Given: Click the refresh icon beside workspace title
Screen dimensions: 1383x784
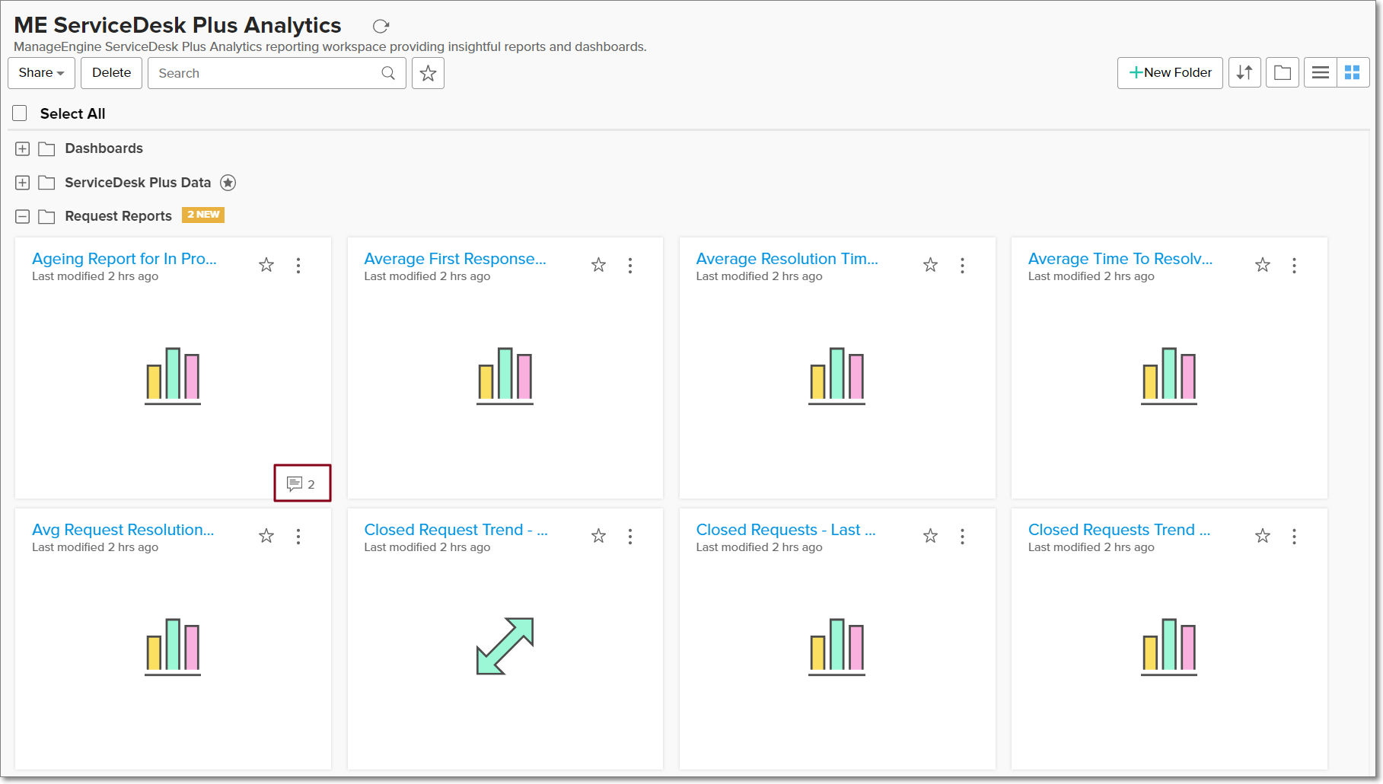Looking at the screenshot, I should tap(381, 26).
